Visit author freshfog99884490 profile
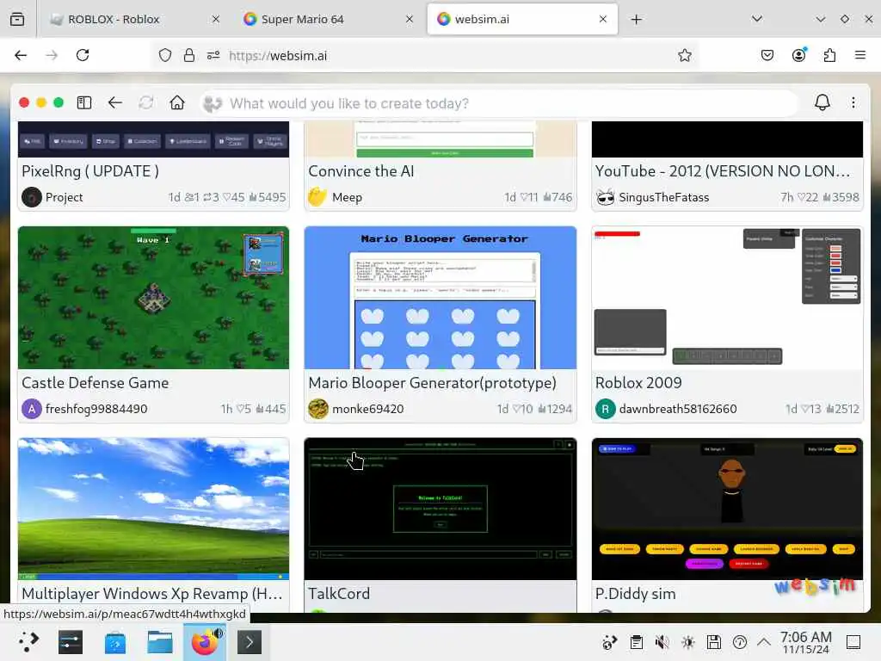Image resolution: width=881 pixels, height=661 pixels. [x=96, y=409]
